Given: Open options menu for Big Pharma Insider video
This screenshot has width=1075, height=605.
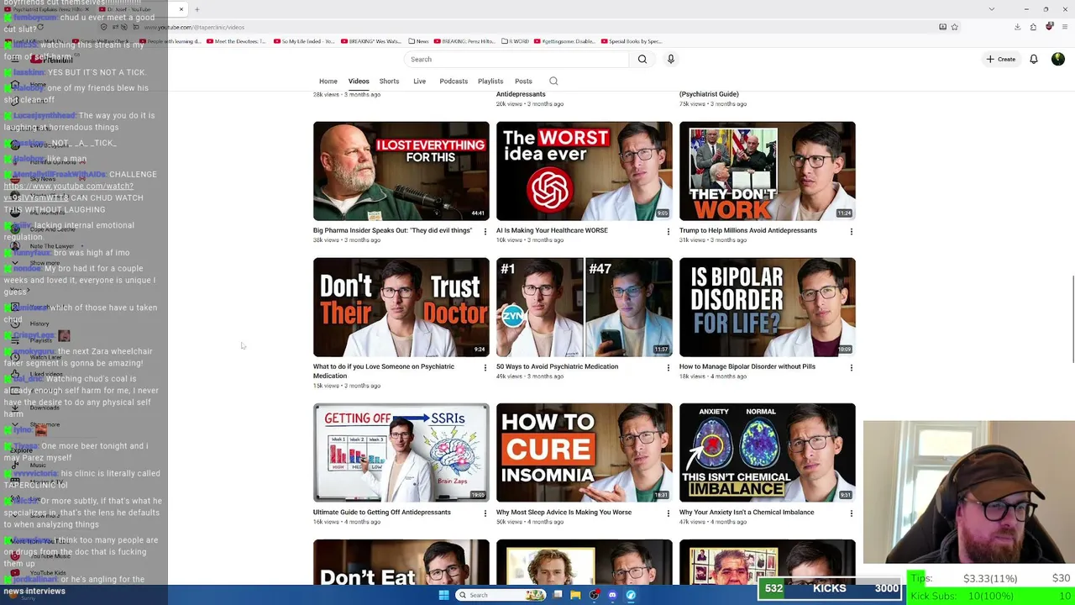Looking at the screenshot, I should 485,231.
